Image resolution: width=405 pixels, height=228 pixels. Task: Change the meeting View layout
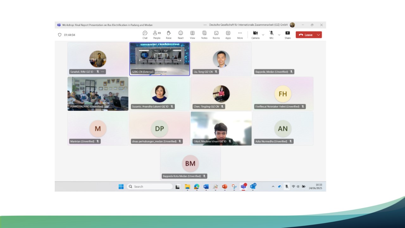[192, 35]
